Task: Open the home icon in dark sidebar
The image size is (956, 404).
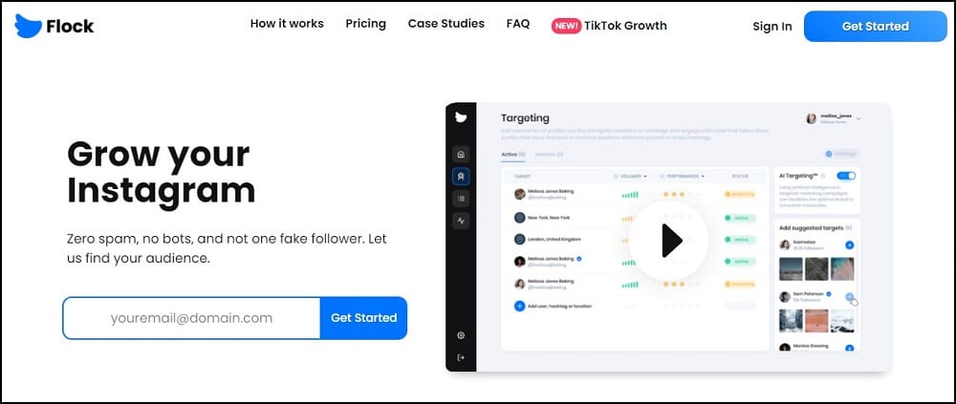Action: [461, 154]
